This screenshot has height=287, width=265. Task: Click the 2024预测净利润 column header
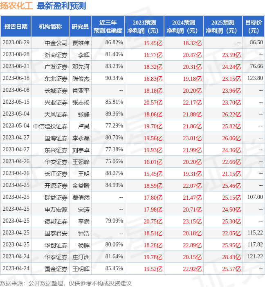click(184, 27)
